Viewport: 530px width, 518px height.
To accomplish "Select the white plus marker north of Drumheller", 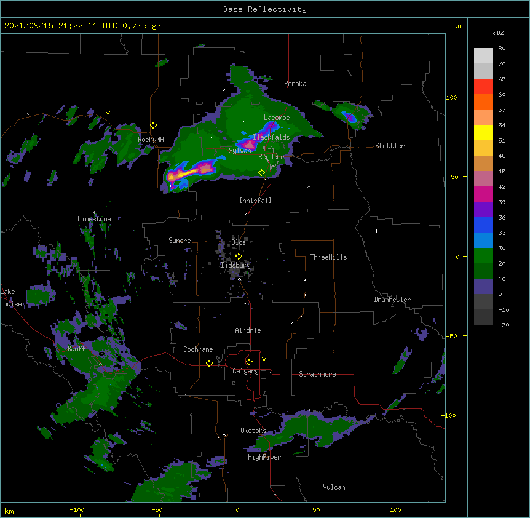I will [x=376, y=231].
